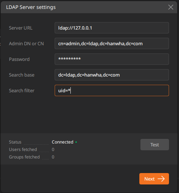This screenshot has width=179, height=193.
Task: Click into the Admin DN or CN field
Action: (x=112, y=43)
